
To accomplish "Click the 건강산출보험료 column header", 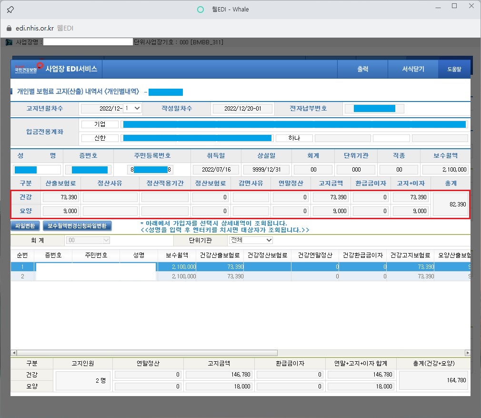I will (220, 255).
